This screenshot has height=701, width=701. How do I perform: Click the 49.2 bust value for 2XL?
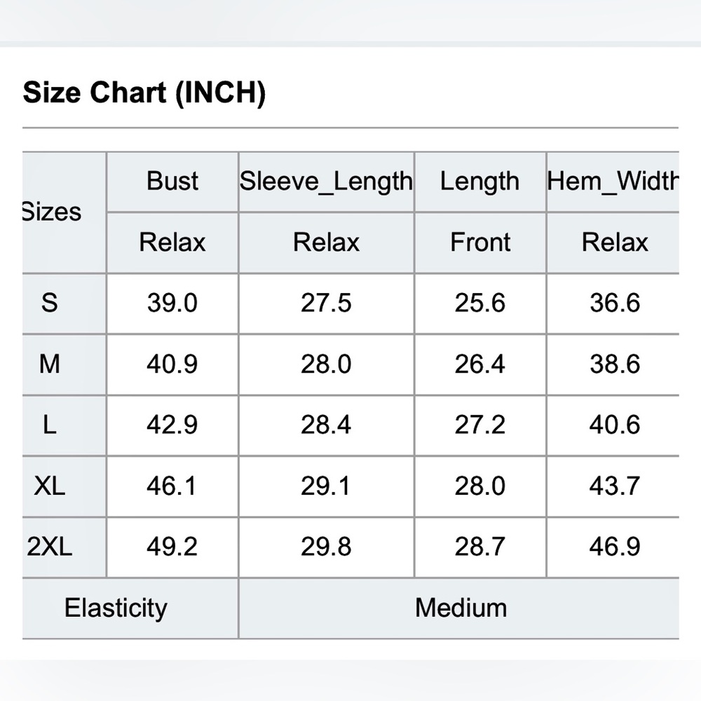point(172,547)
